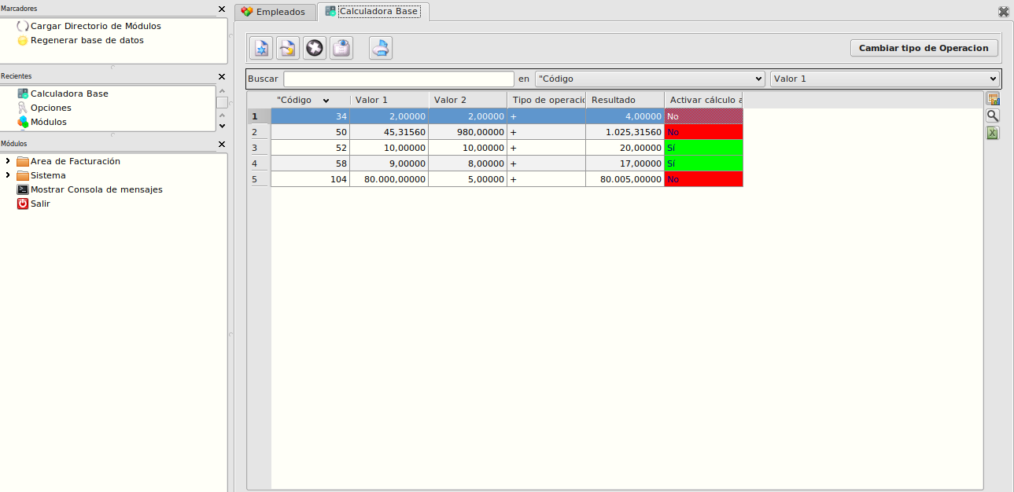This screenshot has height=492, width=1014.
Task: Click Código cell with value 34
Action: tap(311, 116)
